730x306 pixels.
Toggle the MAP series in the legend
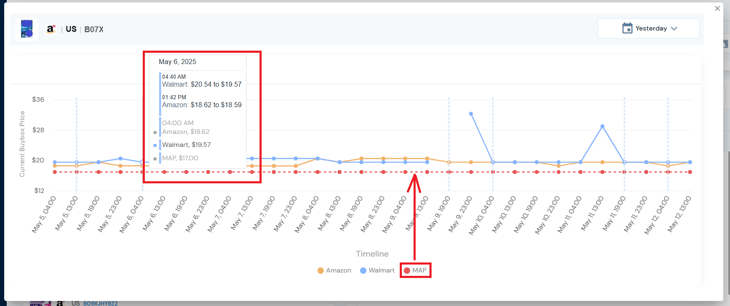click(415, 270)
